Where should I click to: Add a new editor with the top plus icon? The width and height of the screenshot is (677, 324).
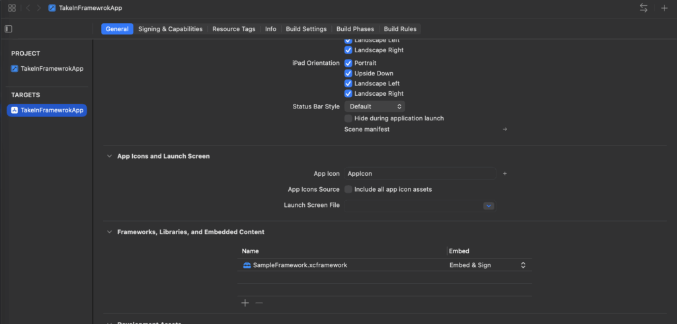[664, 8]
